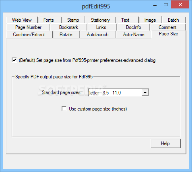Open the Page Number tab
Viewport: 192px width, 172px height.
[28, 27]
